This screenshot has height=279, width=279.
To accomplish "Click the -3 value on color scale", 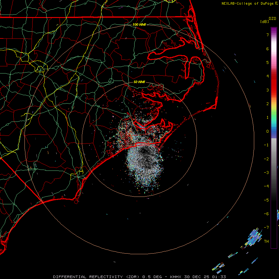I will coord(266,173).
